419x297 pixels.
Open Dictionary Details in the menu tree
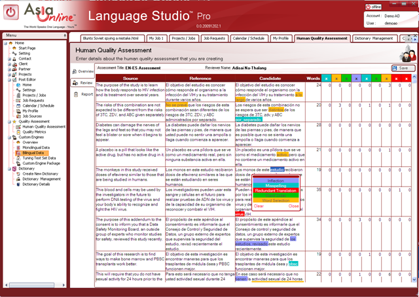pos(36,184)
